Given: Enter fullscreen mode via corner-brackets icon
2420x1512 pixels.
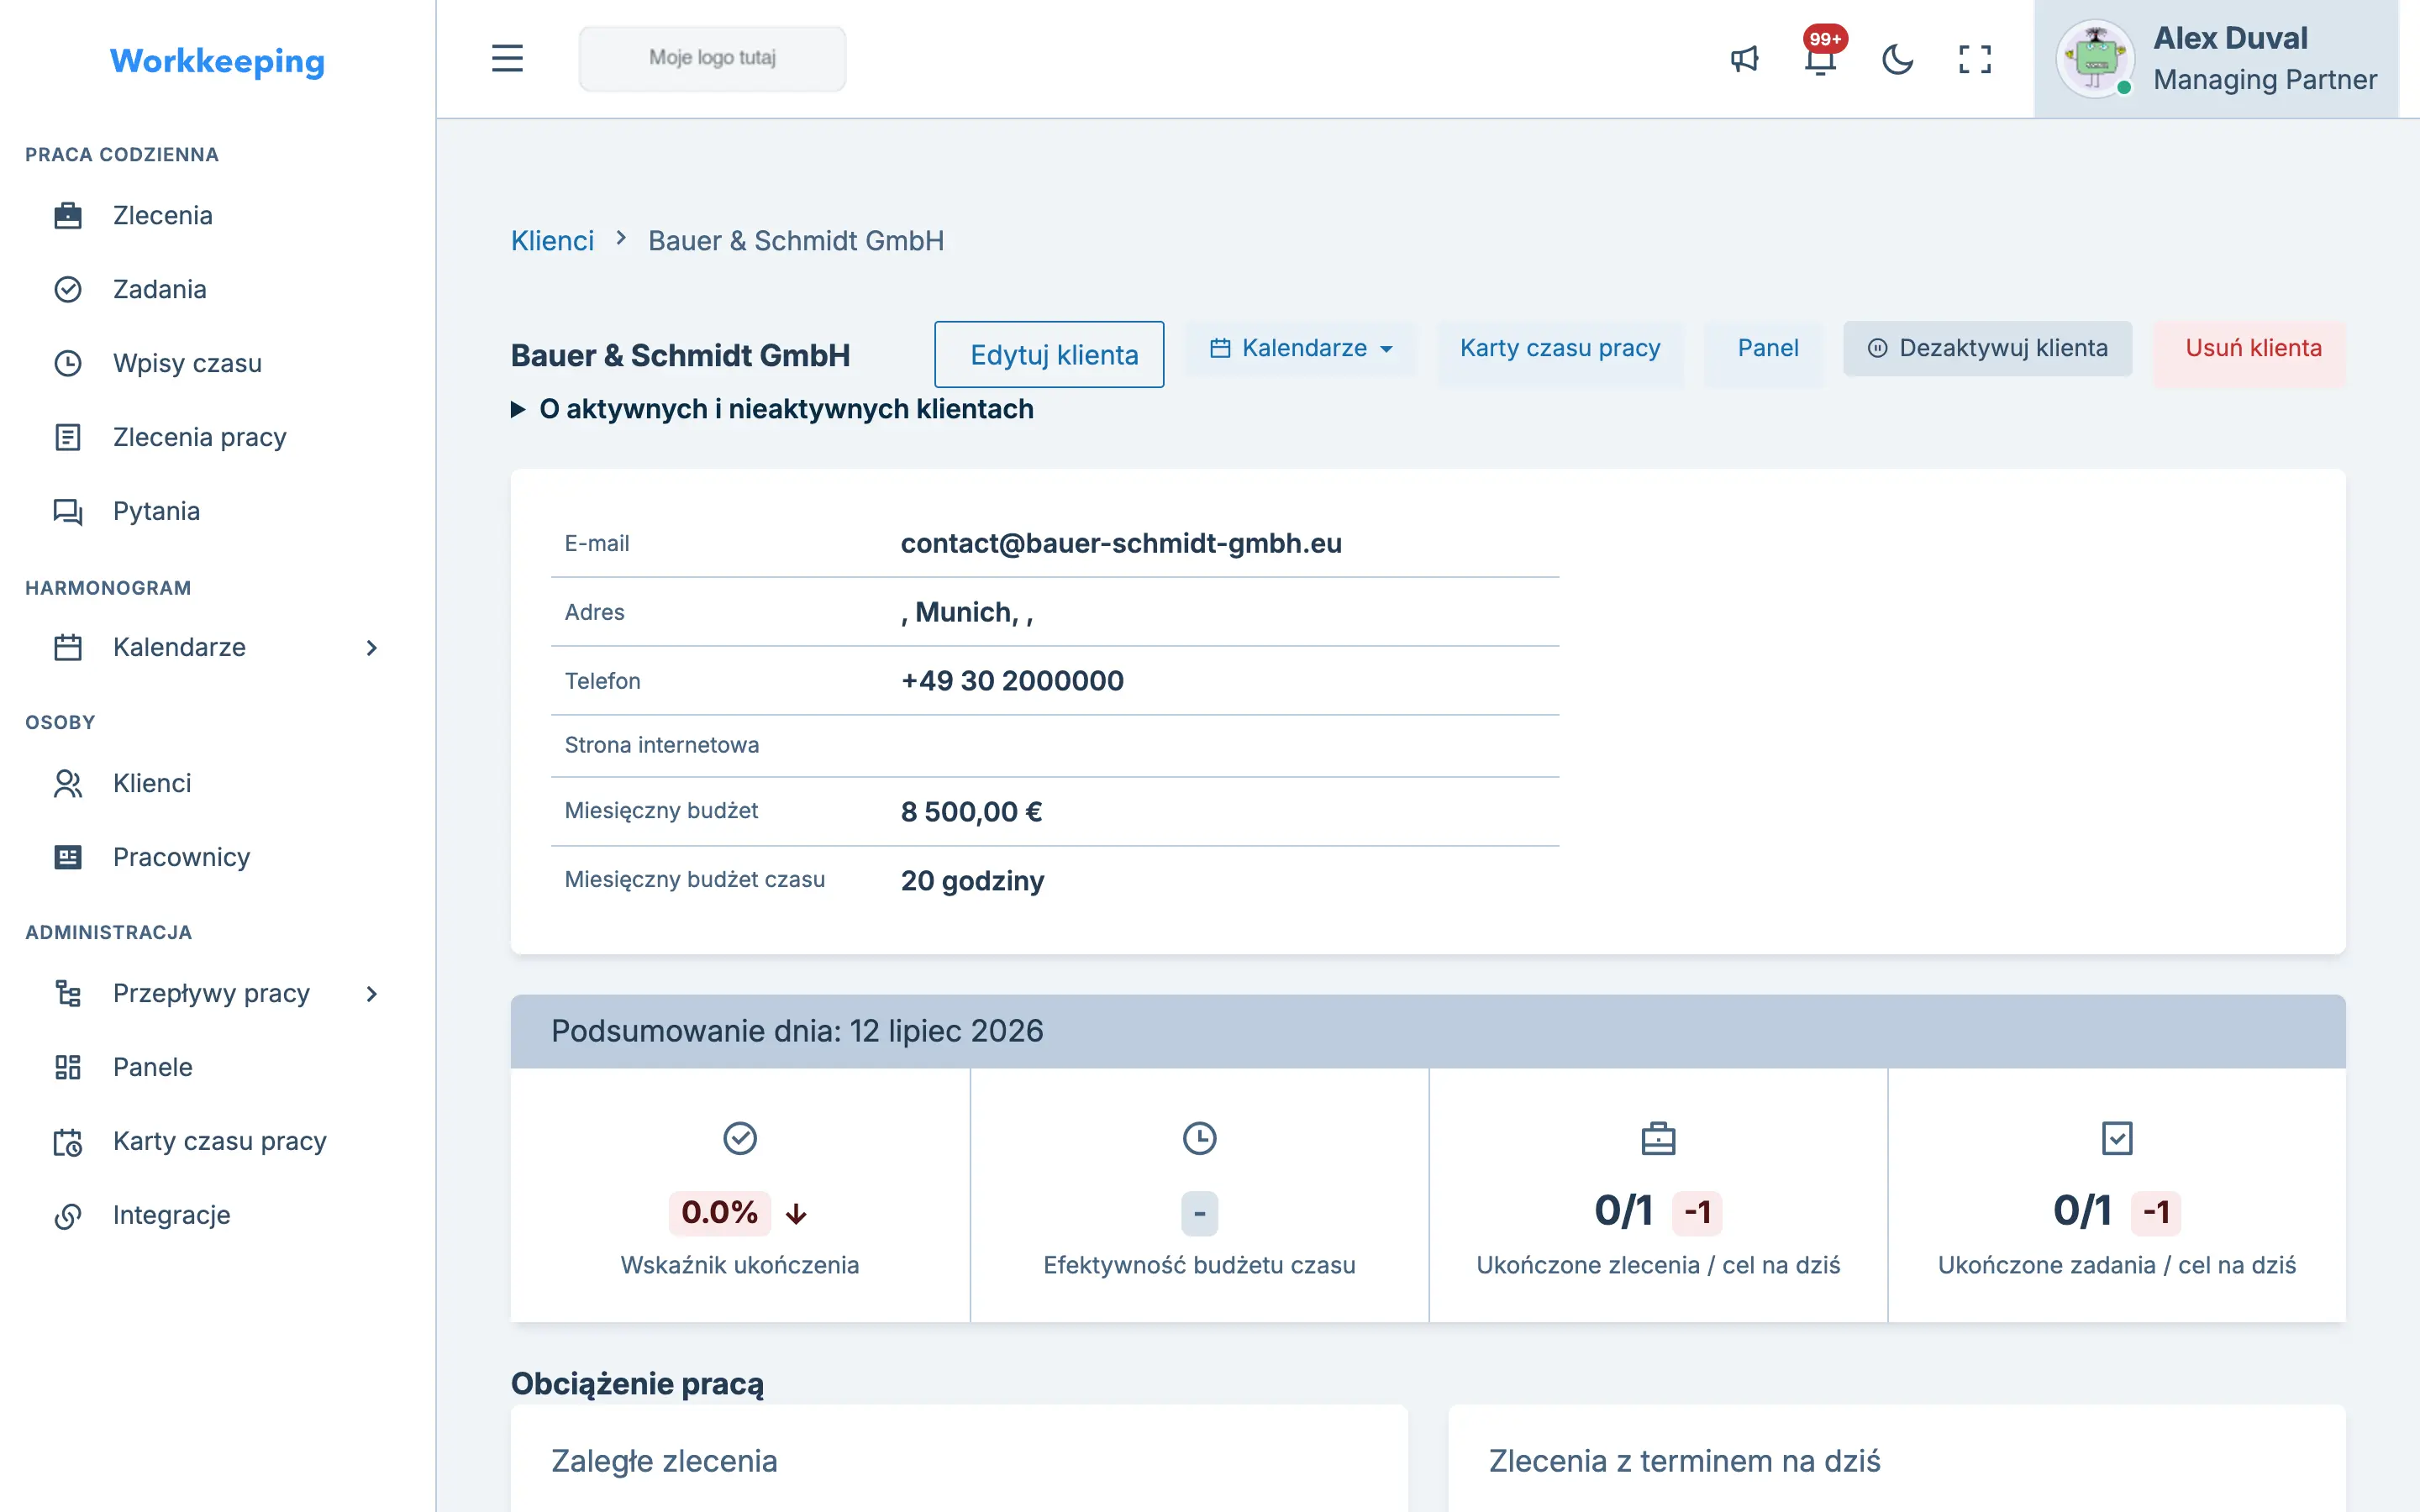Looking at the screenshot, I should [x=1974, y=59].
